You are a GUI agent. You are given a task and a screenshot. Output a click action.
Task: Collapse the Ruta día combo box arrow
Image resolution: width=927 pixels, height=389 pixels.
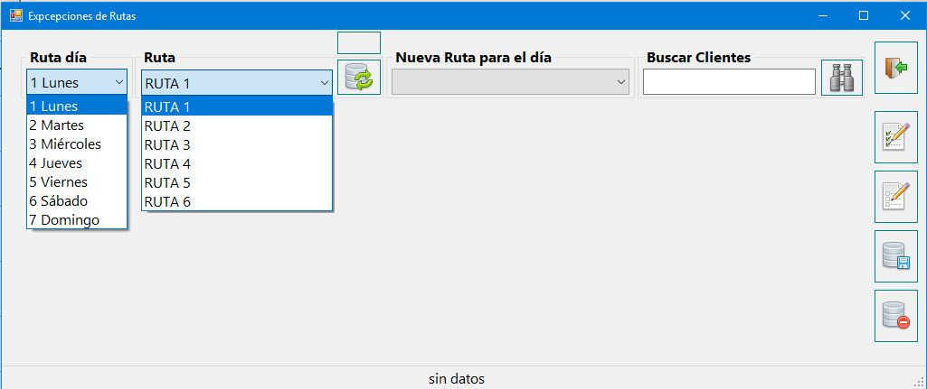click(119, 82)
